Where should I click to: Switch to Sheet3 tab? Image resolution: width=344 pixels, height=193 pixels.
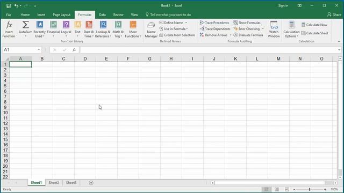71,183
